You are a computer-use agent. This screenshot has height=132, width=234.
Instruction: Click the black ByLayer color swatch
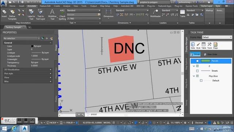[32, 46]
